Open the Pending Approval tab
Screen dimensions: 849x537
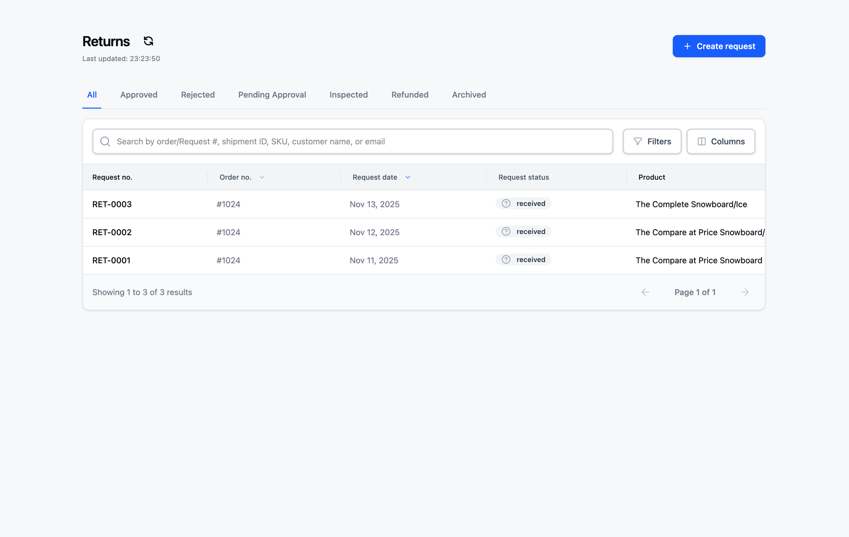tap(272, 94)
